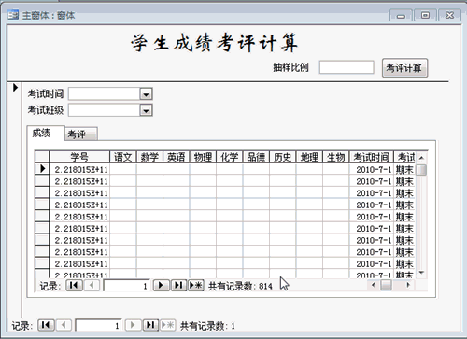Click the 学号 column header

(x=79, y=157)
